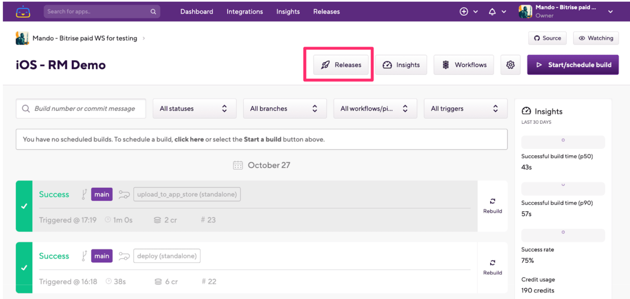
Task: Click the Insights button in app header
Action: [401, 65]
